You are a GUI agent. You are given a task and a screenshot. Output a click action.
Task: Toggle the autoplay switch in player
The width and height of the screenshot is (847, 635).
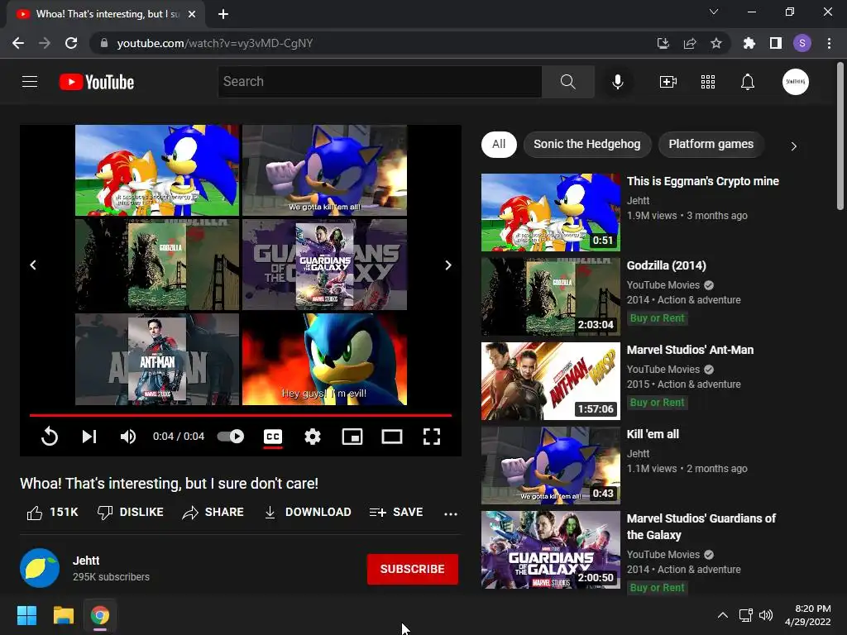(231, 437)
